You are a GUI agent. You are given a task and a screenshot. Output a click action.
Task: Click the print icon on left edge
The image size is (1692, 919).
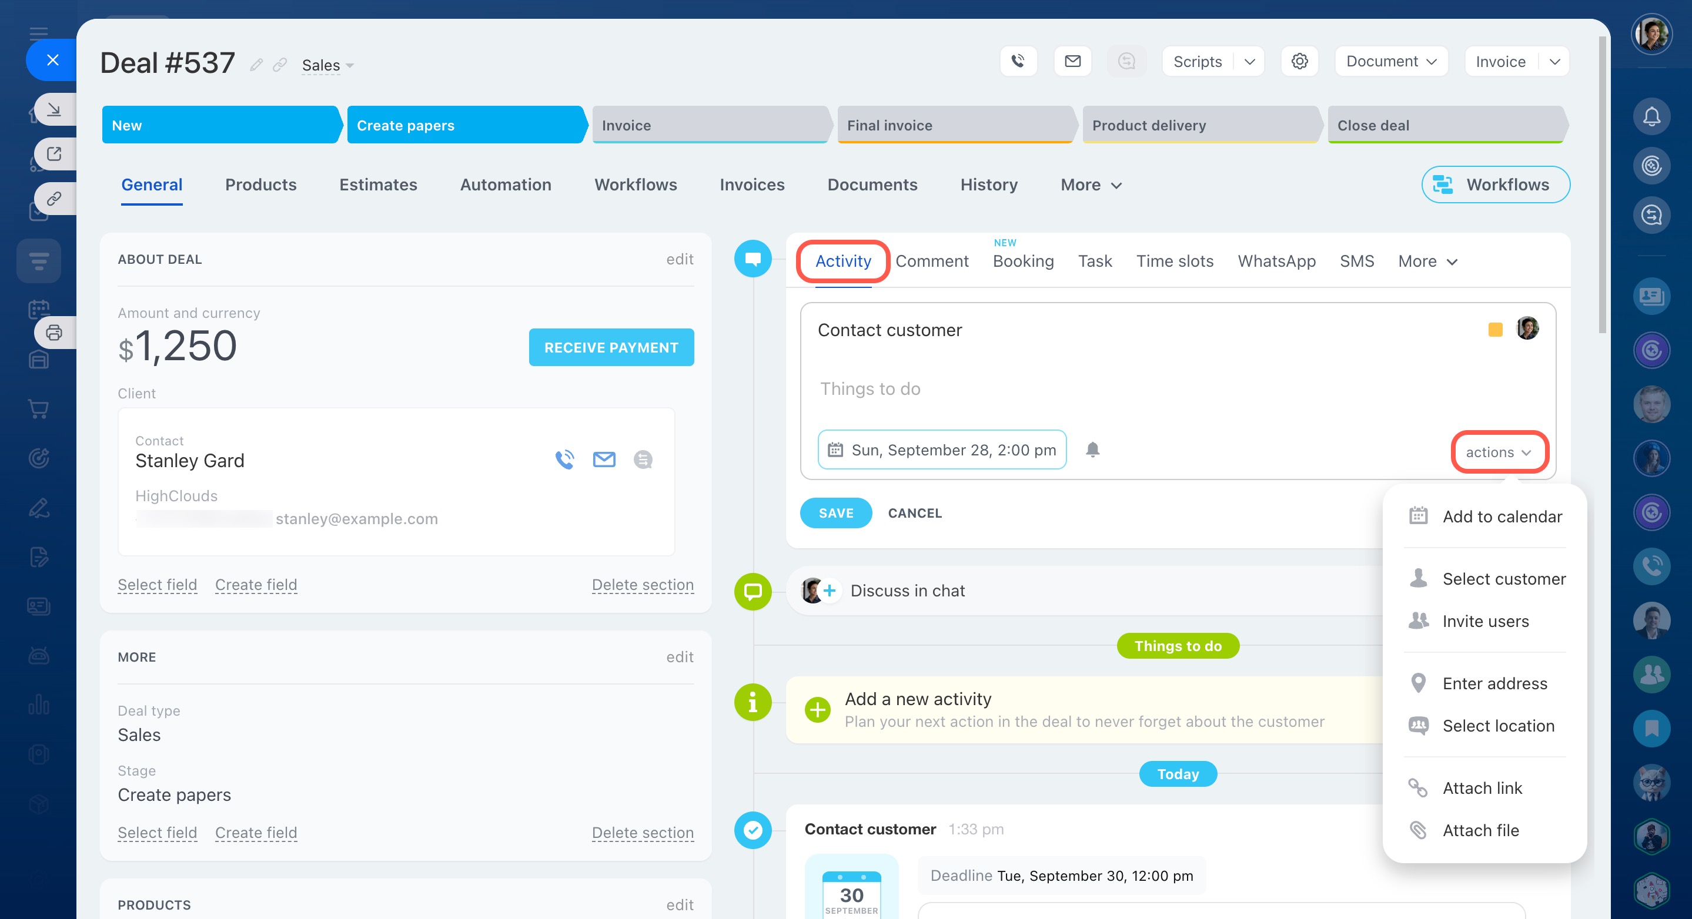(54, 333)
